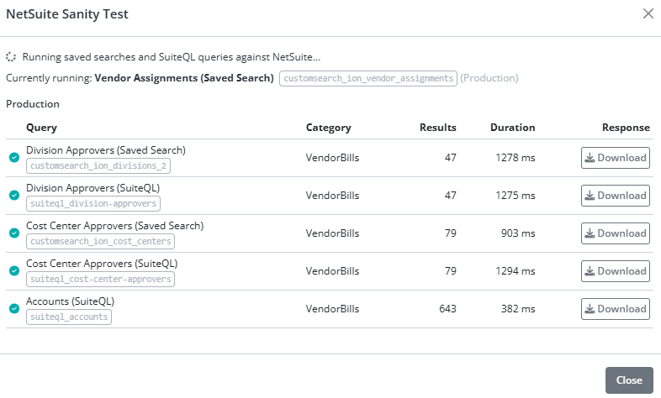The height and width of the screenshot is (398, 661).
Task: Download Division Approvers (Saved Search) response
Action: tap(615, 158)
